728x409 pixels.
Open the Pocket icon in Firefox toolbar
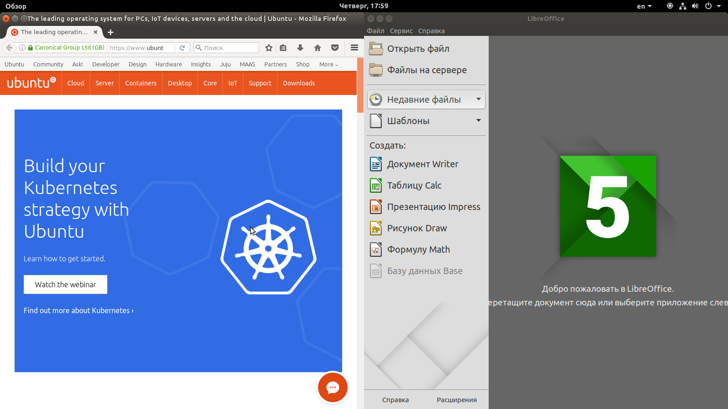click(335, 48)
